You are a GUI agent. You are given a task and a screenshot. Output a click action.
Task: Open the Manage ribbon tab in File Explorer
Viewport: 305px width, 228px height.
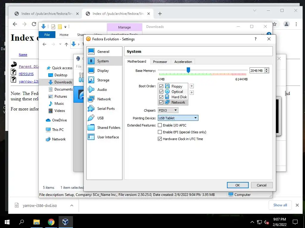[125, 27]
